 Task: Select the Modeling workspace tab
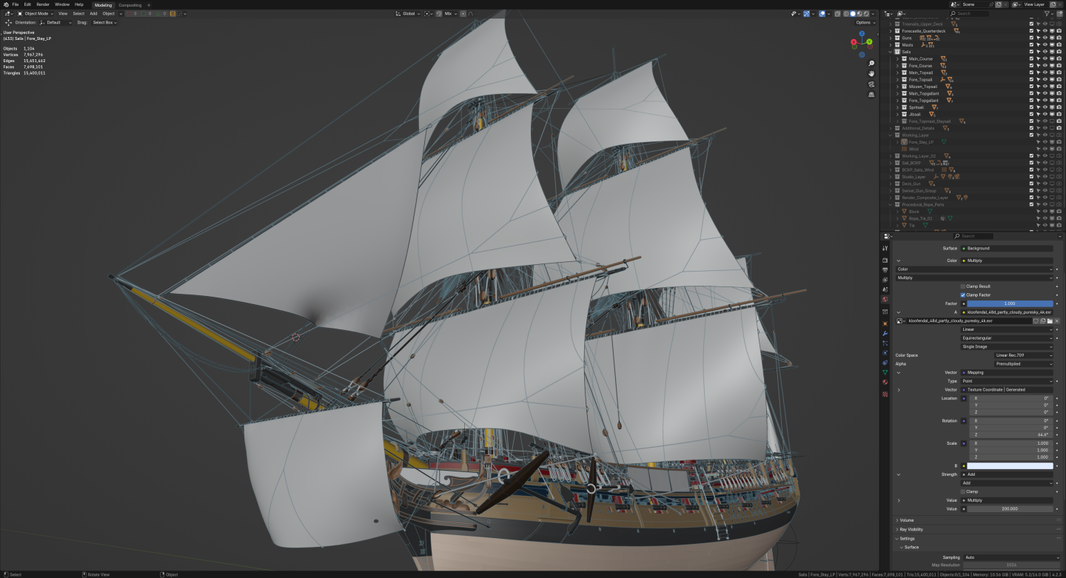tap(103, 5)
